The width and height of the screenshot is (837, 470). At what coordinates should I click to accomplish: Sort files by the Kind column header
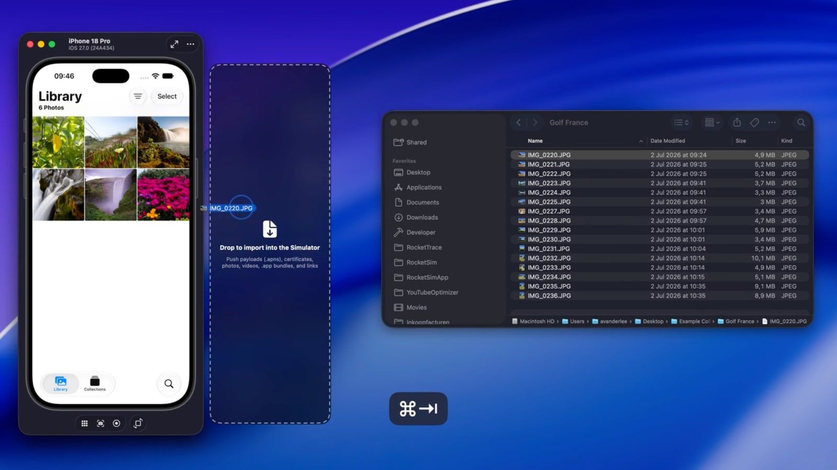pos(787,141)
